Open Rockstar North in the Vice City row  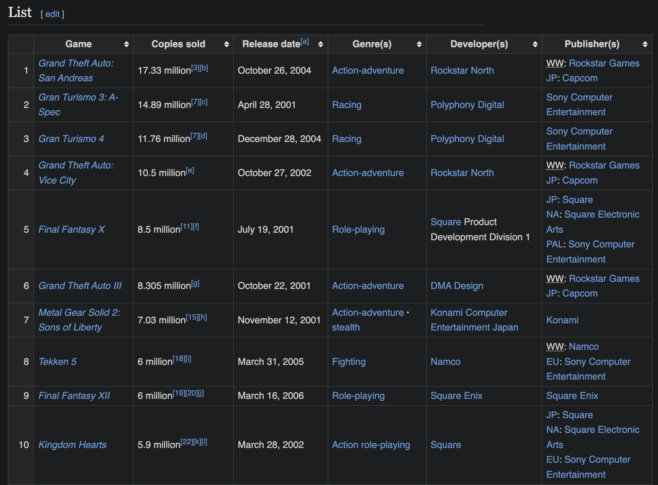point(462,173)
